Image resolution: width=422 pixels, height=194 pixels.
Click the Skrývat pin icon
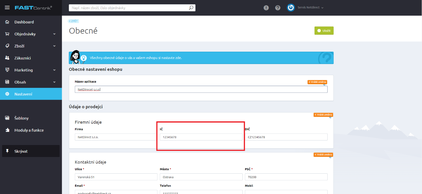click(x=7, y=151)
